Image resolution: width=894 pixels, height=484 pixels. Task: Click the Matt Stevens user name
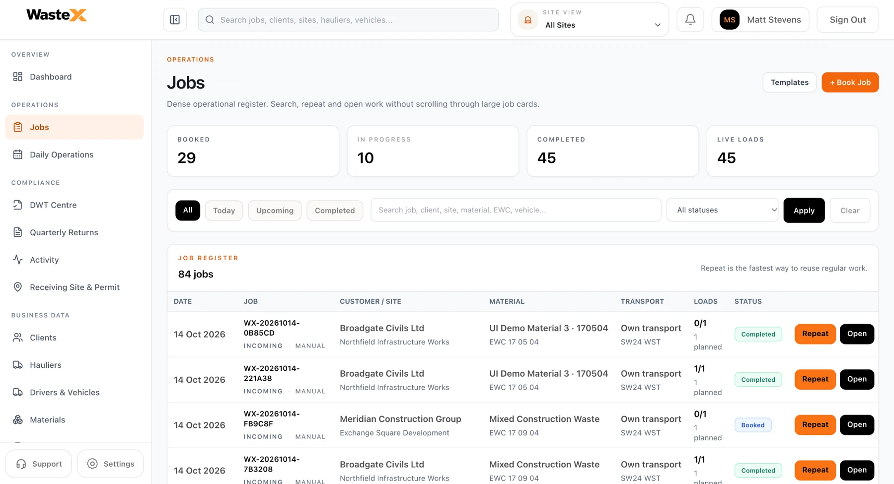pyautogui.click(x=774, y=20)
